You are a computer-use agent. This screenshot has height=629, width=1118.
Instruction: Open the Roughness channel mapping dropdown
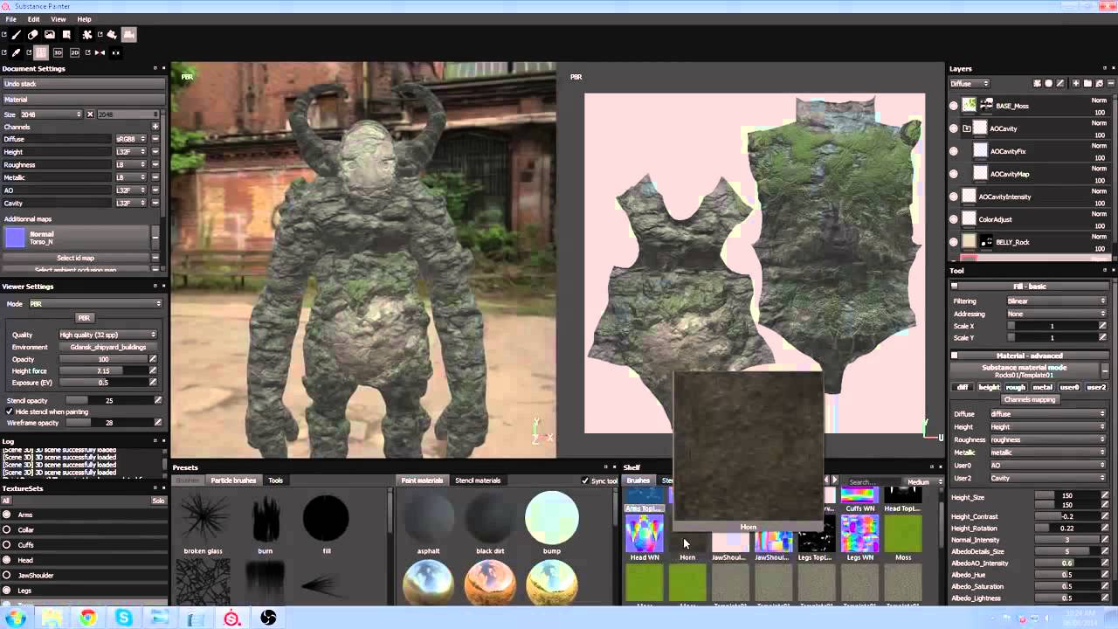pyautogui.click(x=1048, y=439)
